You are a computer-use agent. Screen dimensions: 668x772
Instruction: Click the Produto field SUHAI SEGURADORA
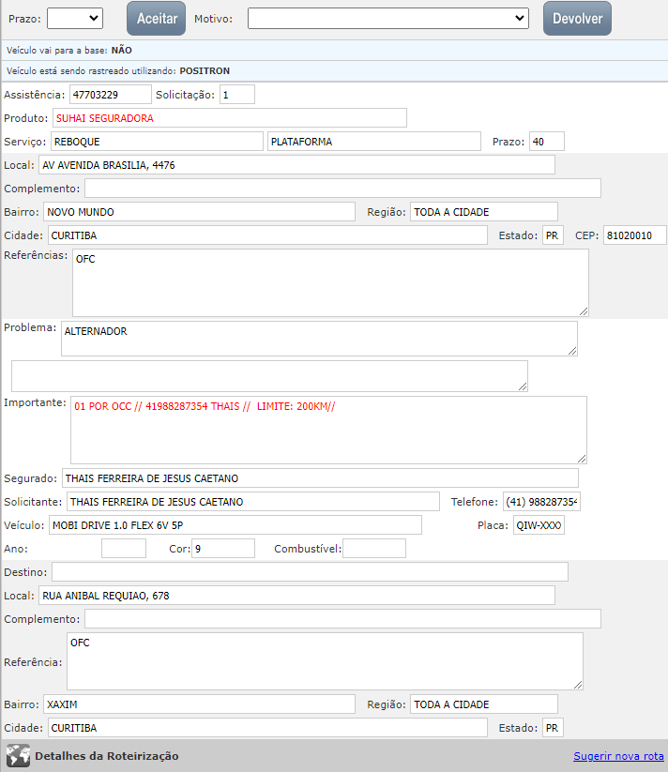[230, 118]
